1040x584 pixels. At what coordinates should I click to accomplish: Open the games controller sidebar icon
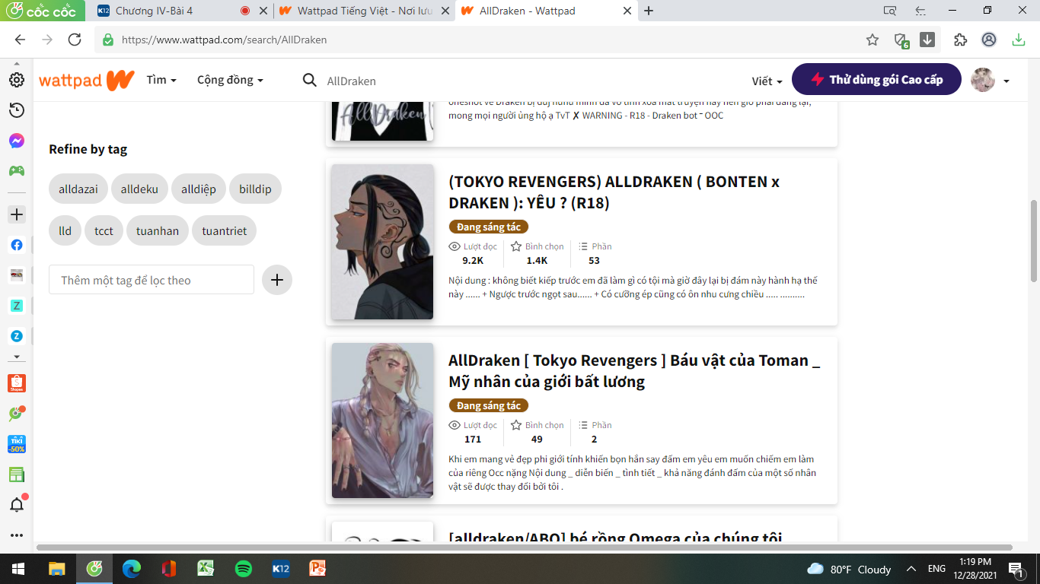coord(17,170)
